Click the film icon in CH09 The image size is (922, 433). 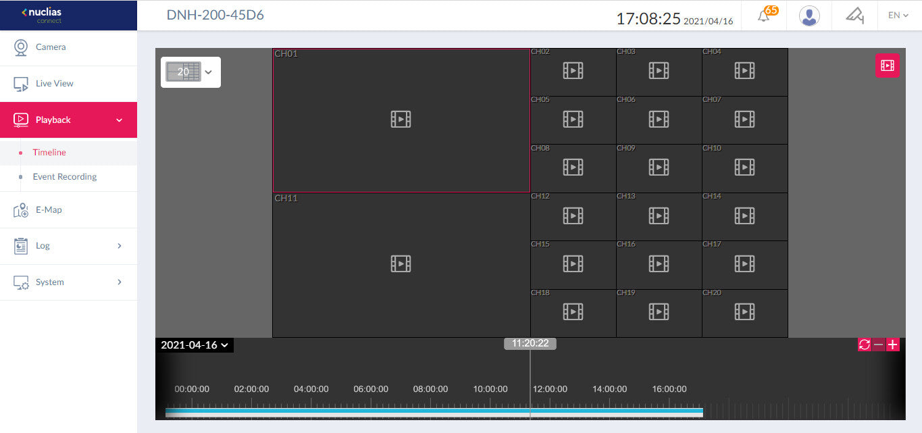coord(659,167)
